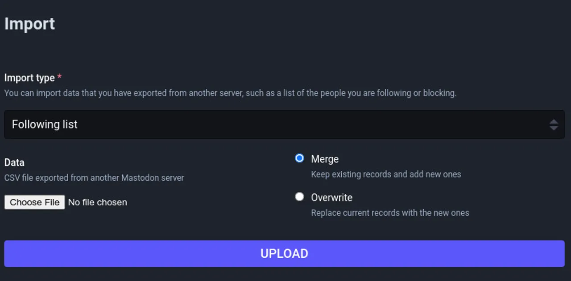
Task: Click the up-down arrows on Import type selector
Action: pos(554,124)
